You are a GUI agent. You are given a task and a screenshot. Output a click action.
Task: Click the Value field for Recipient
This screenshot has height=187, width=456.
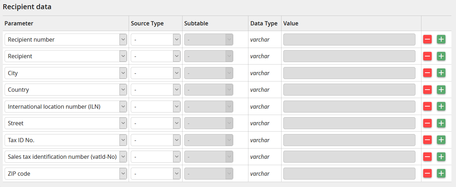349,56
